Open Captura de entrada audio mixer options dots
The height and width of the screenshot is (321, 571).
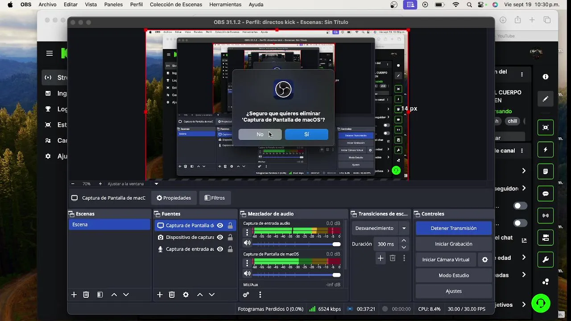pos(247,232)
